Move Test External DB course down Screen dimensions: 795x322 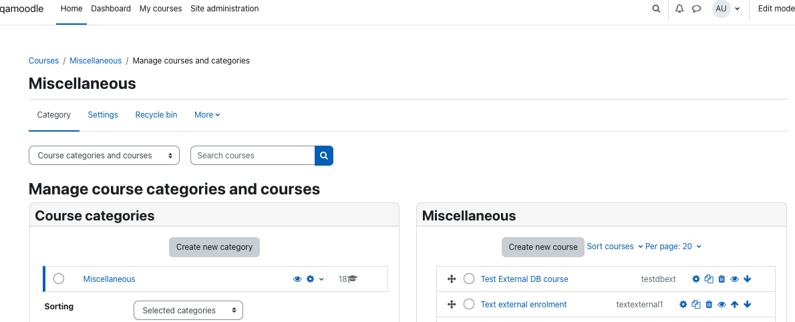tap(748, 279)
